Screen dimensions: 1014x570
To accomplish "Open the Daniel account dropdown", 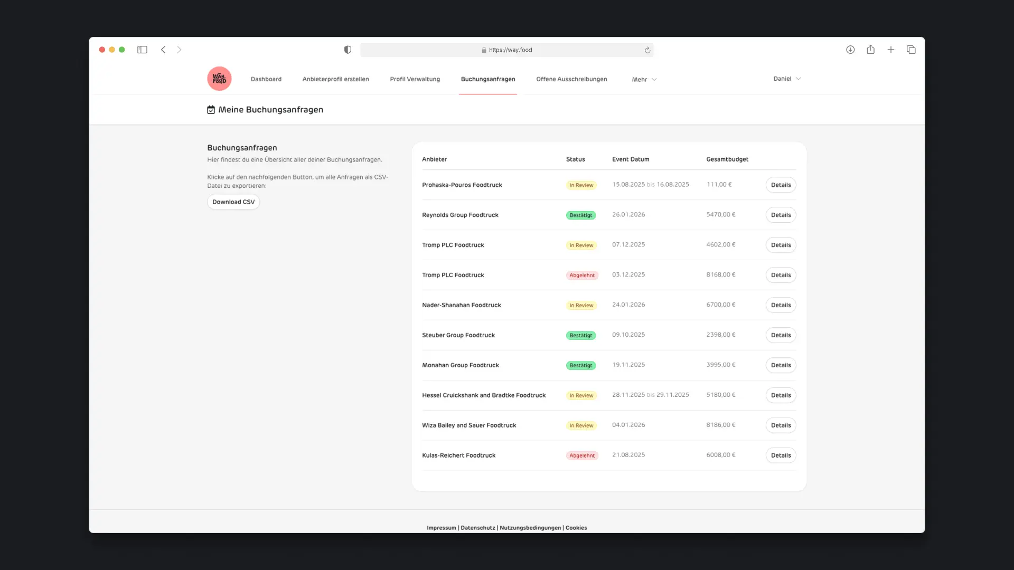I will coord(786,78).
